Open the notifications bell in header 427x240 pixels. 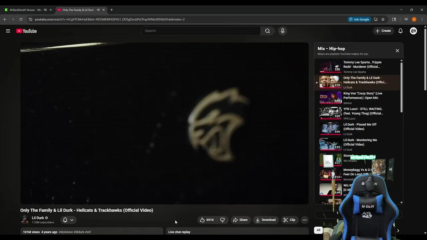pyautogui.click(x=401, y=31)
